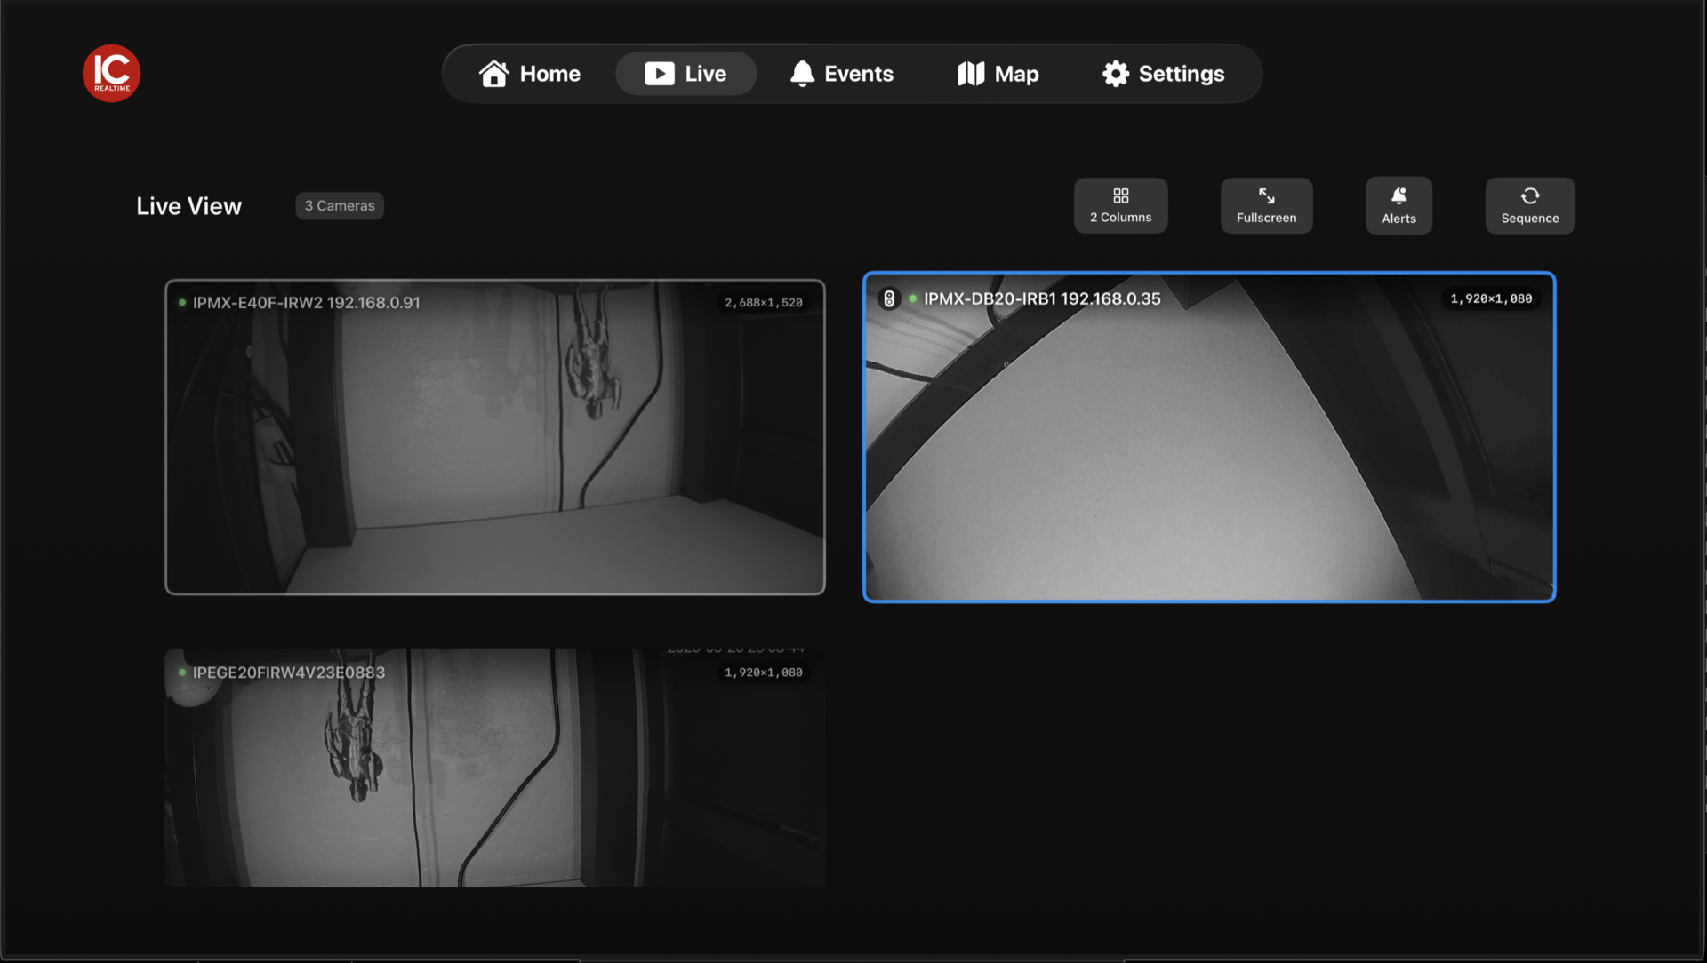Click the 2 Columns grid icon
Screen dimensions: 1707x963
coord(1121,195)
